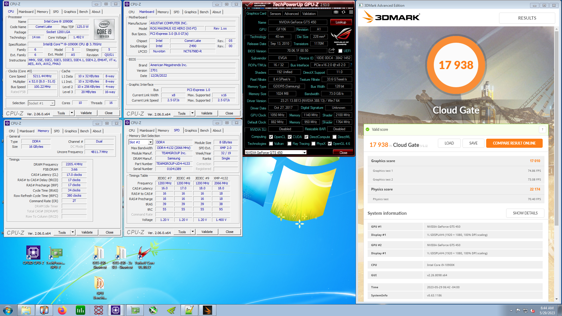The width and height of the screenshot is (562, 316).
Task: Click the thermometer app in the taskbar
Action: pyautogui.click(x=44, y=310)
